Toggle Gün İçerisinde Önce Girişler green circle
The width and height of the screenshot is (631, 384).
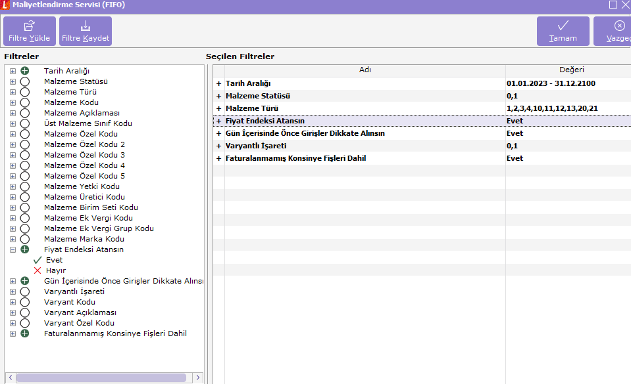click(25, 281)
